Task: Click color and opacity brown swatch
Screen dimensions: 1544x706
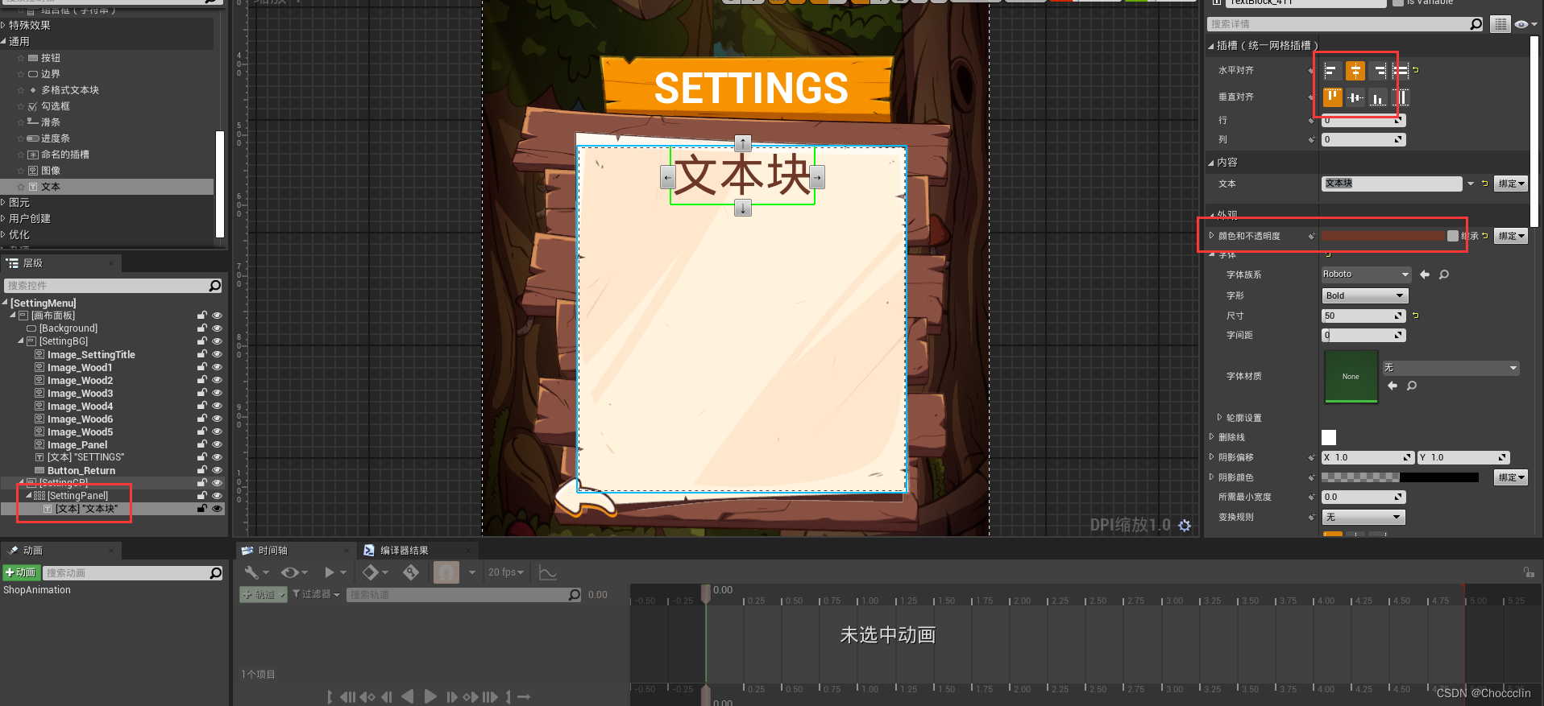Action: point(1384,236)
